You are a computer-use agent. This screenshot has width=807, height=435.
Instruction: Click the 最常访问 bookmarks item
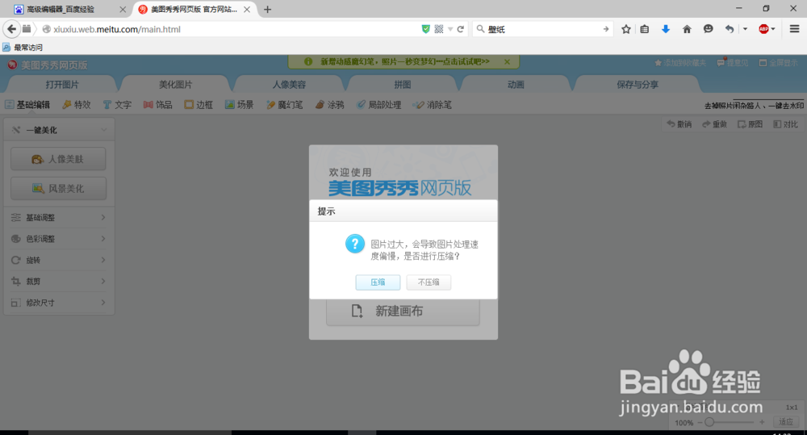point(23,48)
